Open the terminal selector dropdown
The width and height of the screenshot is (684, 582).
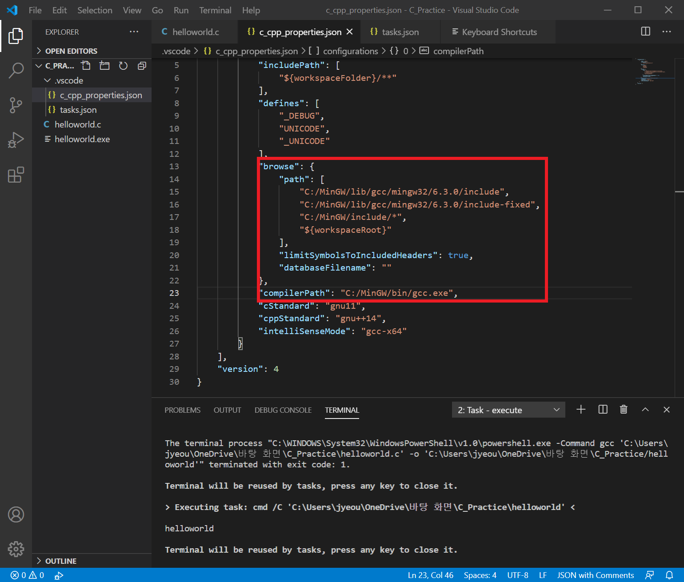click(508, 410)
